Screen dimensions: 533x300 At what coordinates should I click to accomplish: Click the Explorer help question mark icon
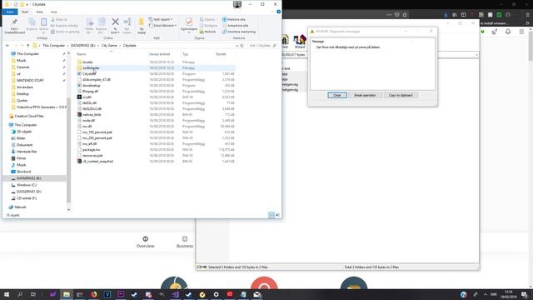278,12
